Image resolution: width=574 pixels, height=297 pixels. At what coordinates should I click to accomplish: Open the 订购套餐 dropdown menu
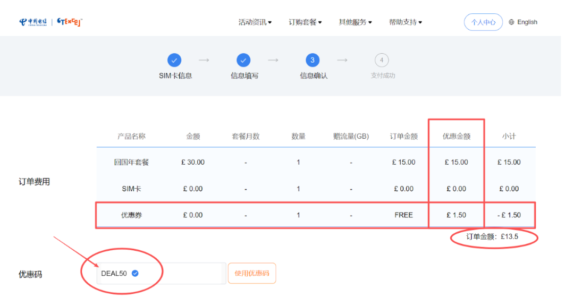[x=305, y=22]
